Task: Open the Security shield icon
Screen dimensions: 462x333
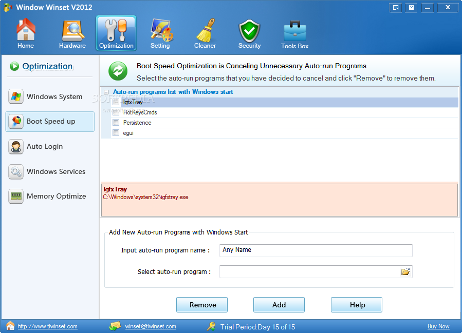Action: pyautogui.click(x=249, y=31)
